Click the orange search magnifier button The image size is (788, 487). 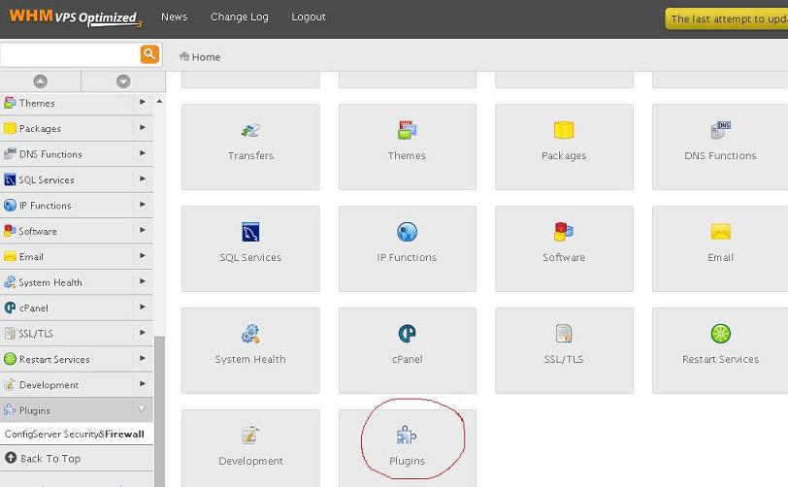[x=149, y=54]
